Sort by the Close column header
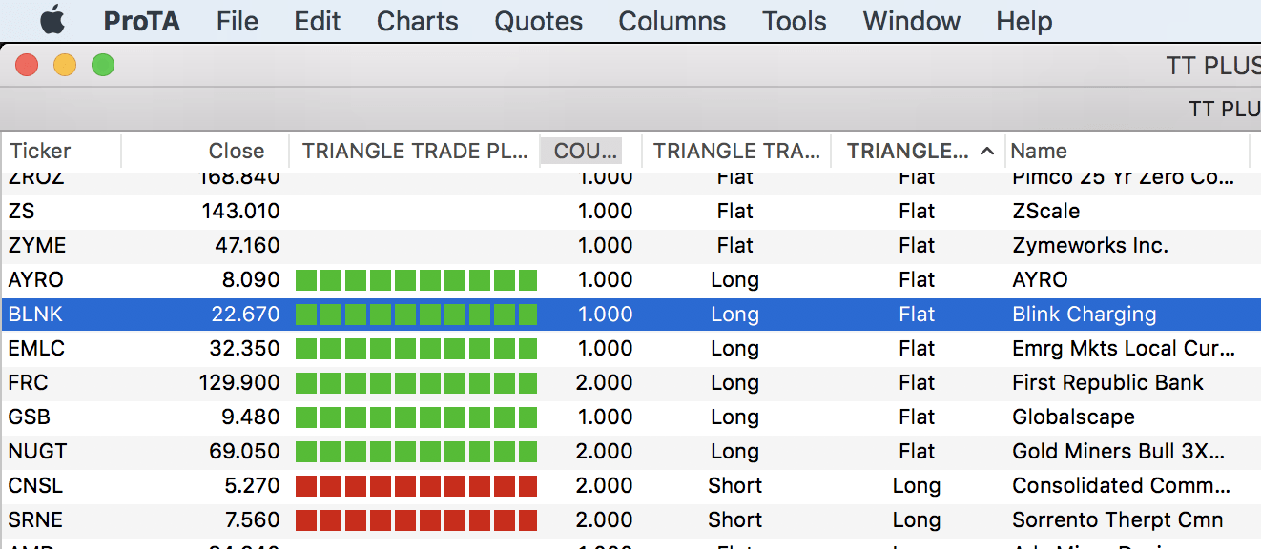 [205, 151]
